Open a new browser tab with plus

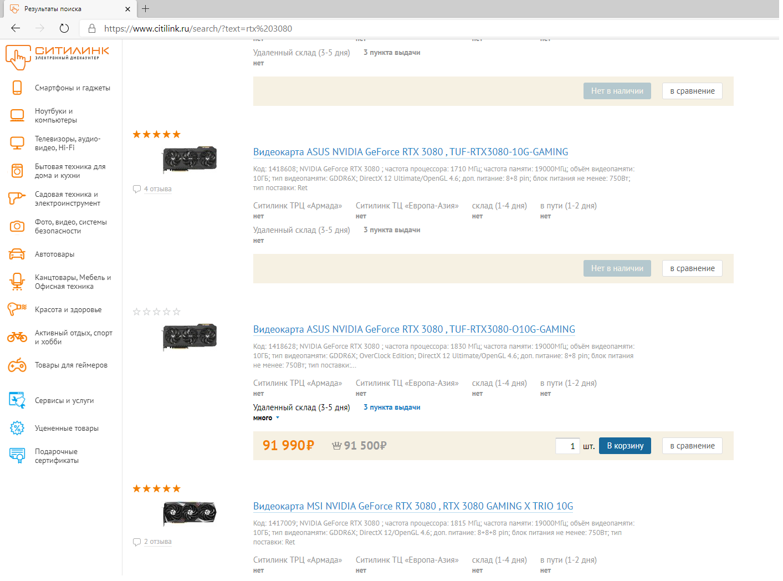(x=145, y=8)
